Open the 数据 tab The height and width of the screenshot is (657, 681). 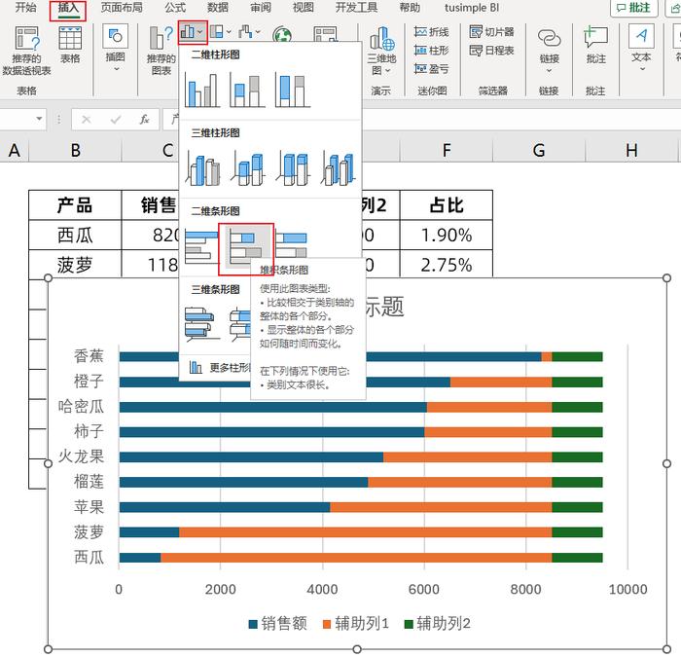click(218, 8)
